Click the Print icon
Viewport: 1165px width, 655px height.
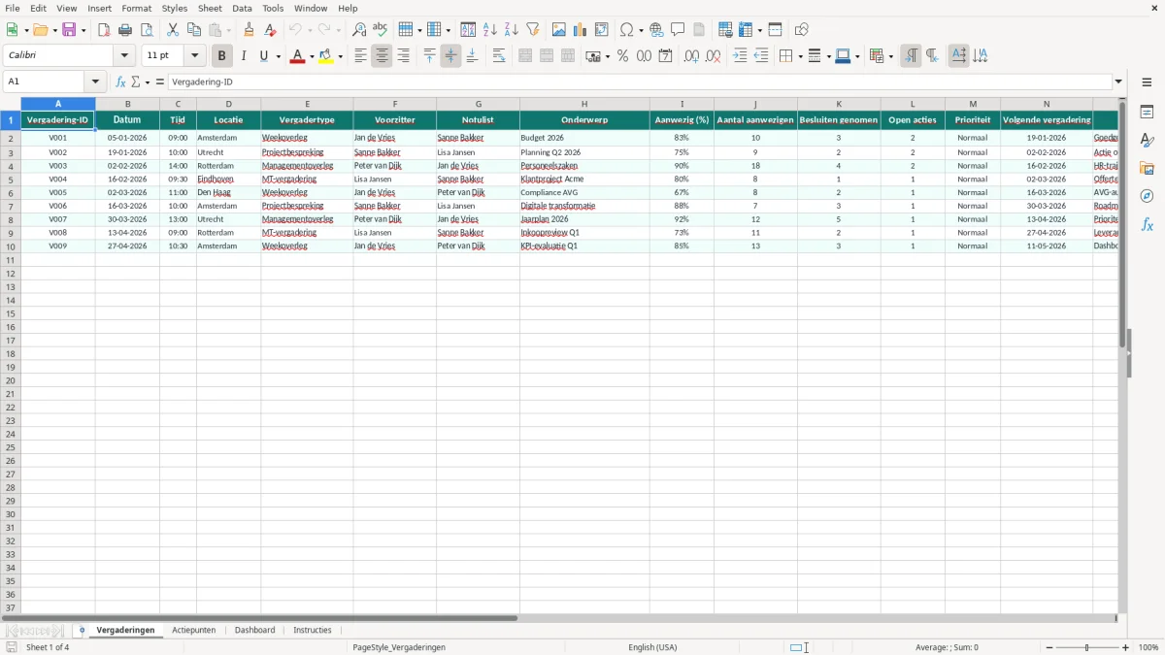coord(125,30)
